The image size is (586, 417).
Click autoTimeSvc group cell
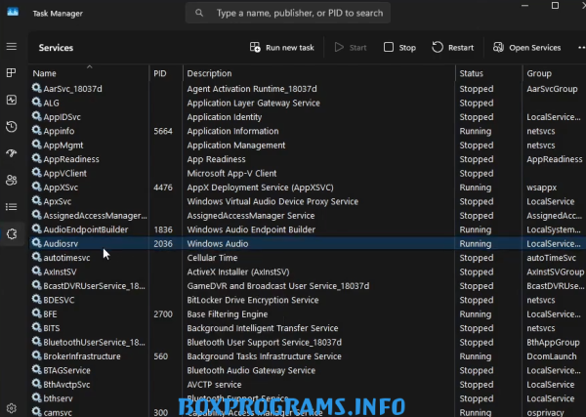tap(551, 258)
